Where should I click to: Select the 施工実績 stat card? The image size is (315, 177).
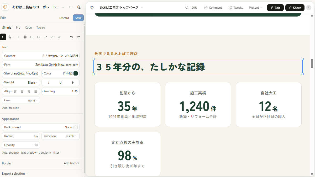pyautogui.click(x=198, y=104)
